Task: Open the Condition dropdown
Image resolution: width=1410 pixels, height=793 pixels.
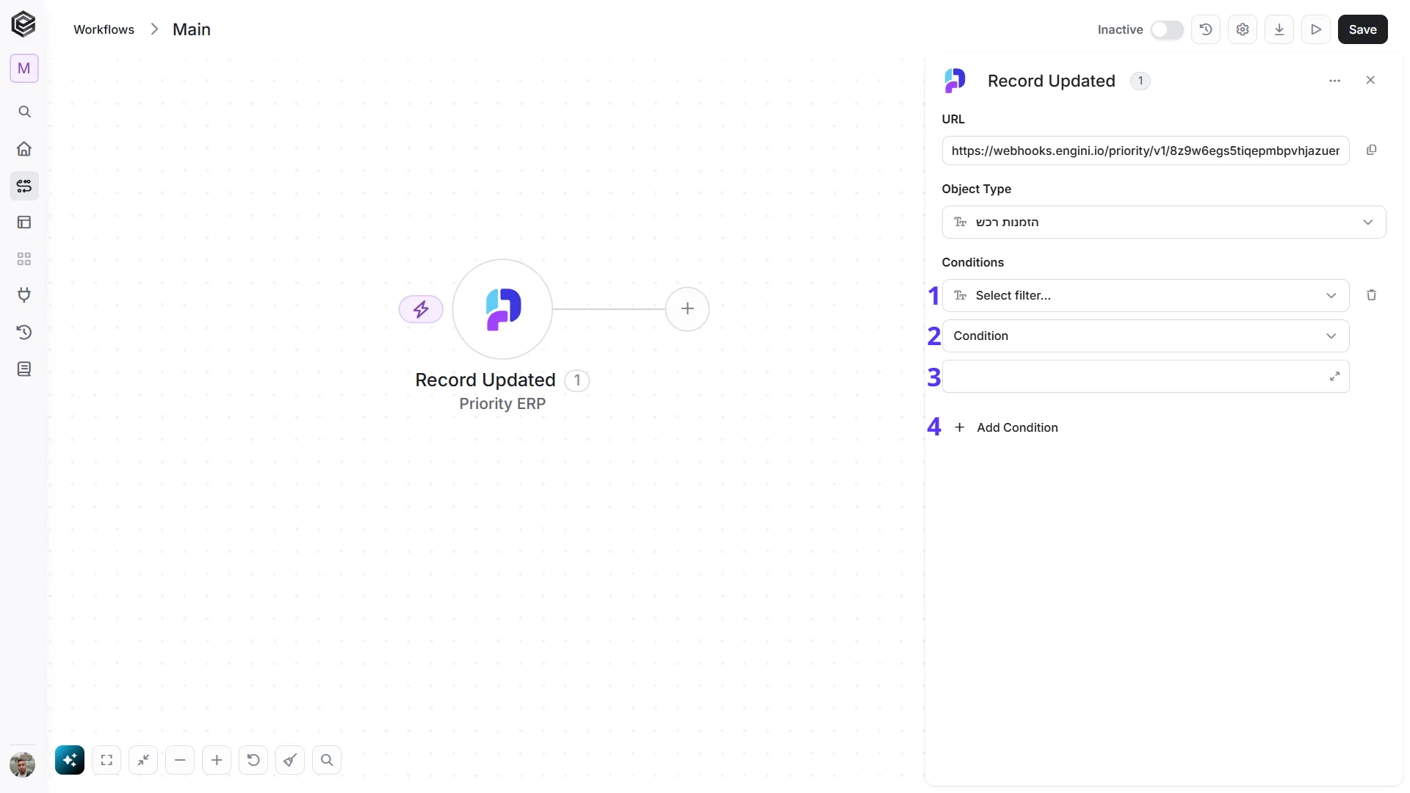Action: click(1146, 336)
